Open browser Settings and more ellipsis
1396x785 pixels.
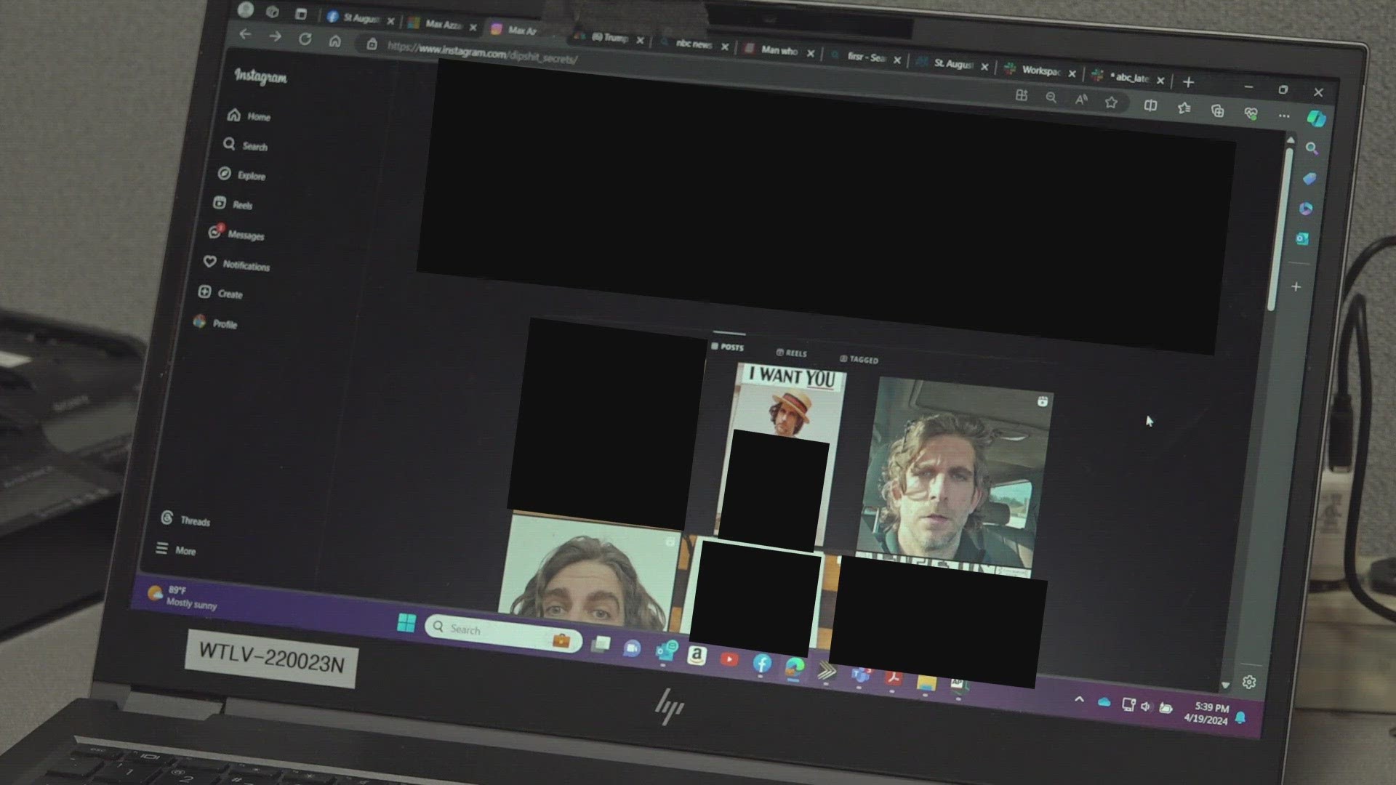tap(1284, 116)
